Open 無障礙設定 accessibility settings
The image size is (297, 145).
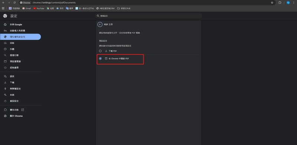click(x=20, y=89)
